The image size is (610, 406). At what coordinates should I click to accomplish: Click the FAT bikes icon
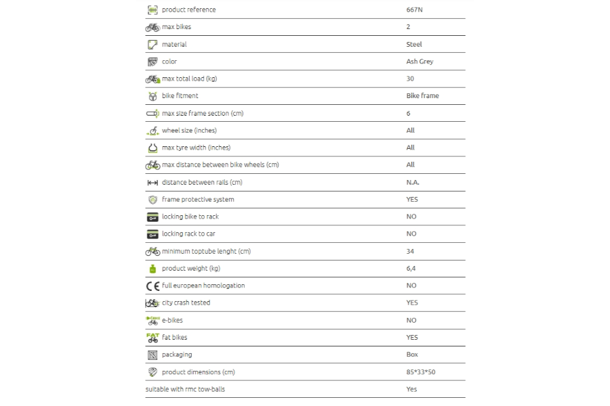coord(152,338)
